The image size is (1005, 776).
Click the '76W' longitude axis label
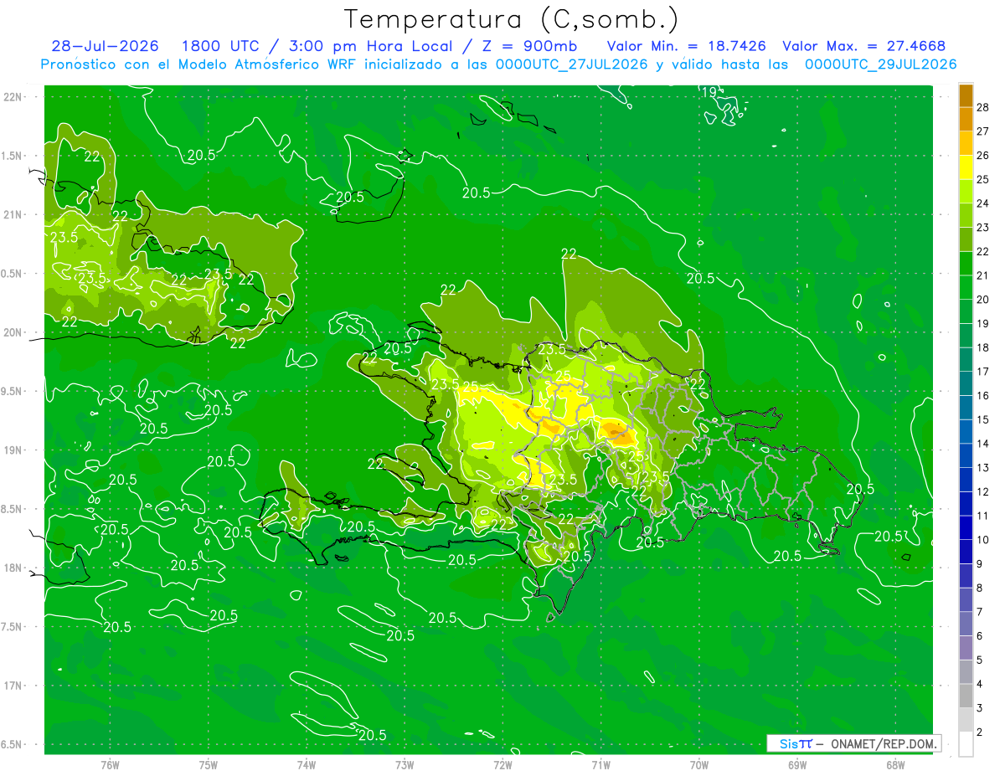click(x=110, y=764)
